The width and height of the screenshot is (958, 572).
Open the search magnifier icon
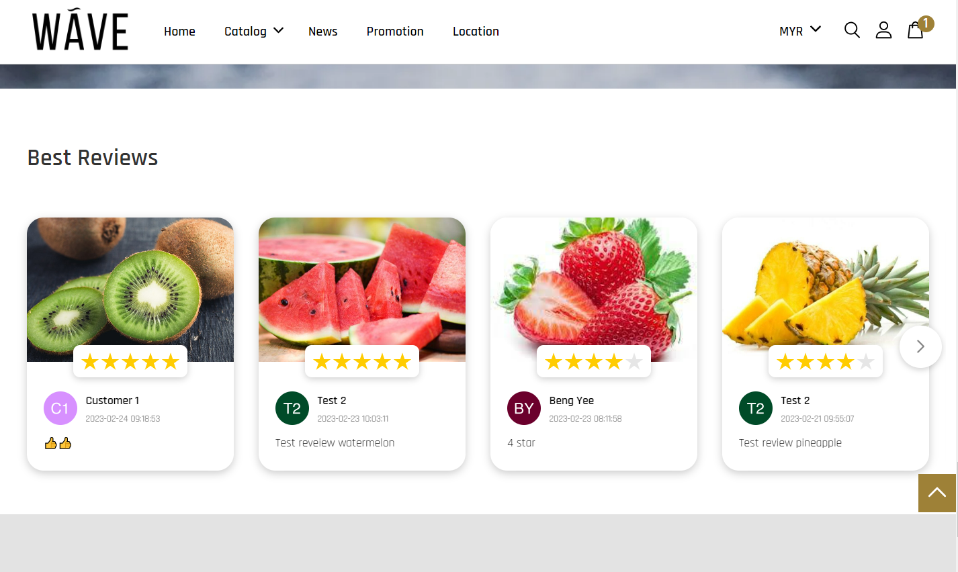point(852,30)
